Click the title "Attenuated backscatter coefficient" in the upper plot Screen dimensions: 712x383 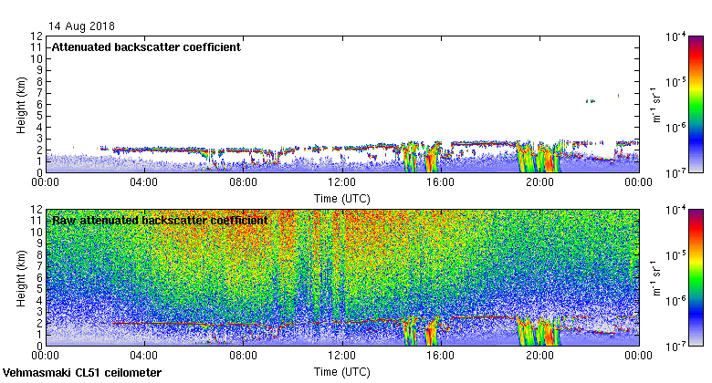(146, 47)
